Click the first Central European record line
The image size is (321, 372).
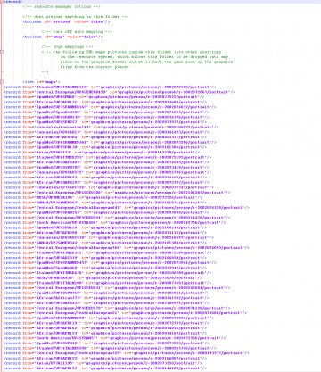(119, 92)
